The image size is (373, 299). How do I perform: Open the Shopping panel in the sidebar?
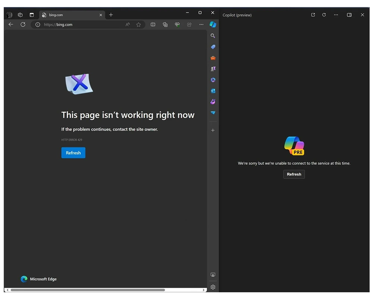213,47
